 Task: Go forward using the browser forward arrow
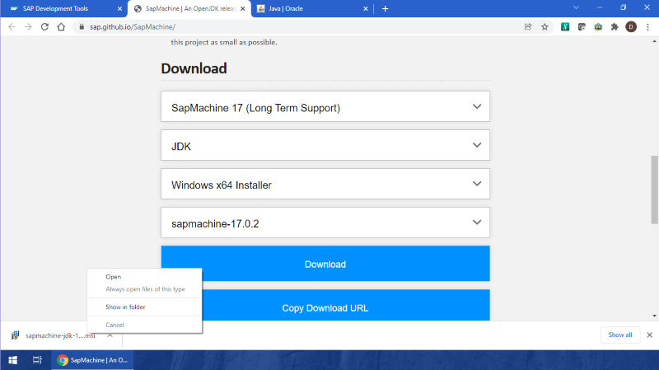(28, 27)
